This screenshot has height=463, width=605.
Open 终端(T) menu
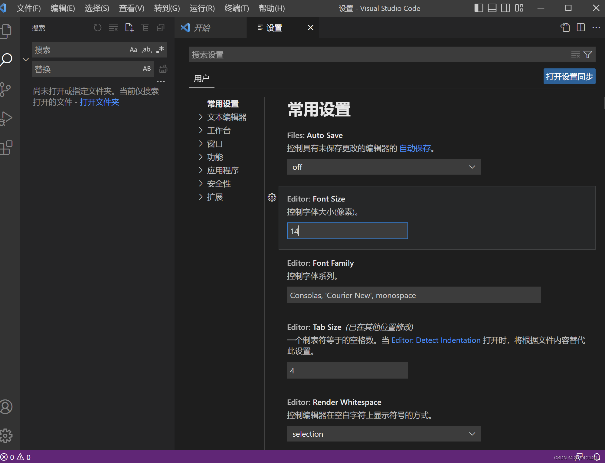(237, 8)
